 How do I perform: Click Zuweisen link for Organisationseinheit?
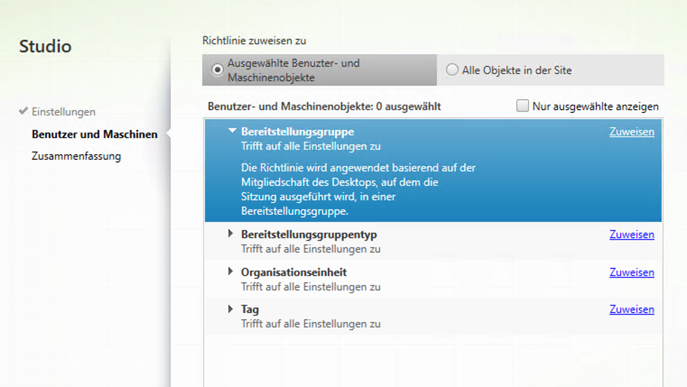pos(631,272)
